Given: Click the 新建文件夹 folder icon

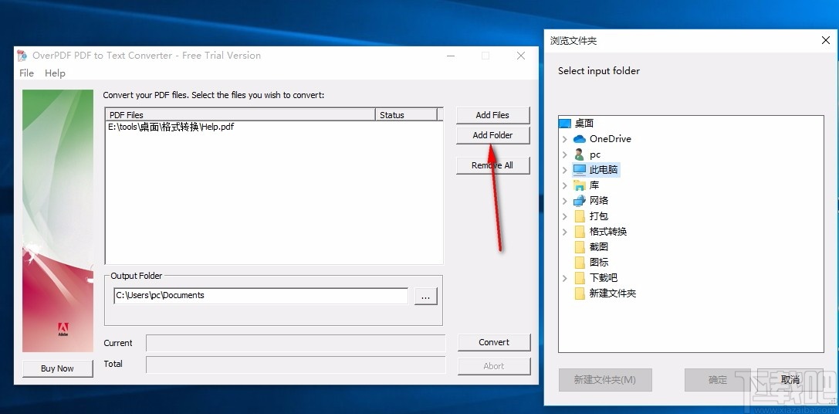Looking at the screenshot, I should [580, 294].
